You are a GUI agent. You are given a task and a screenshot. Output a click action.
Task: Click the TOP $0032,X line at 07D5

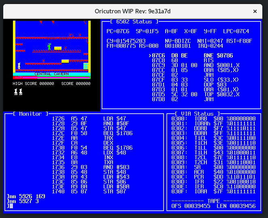196,94
